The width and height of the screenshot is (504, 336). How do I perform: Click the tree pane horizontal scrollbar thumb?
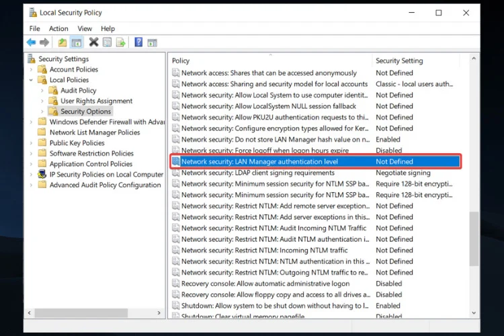pos(81,312)
